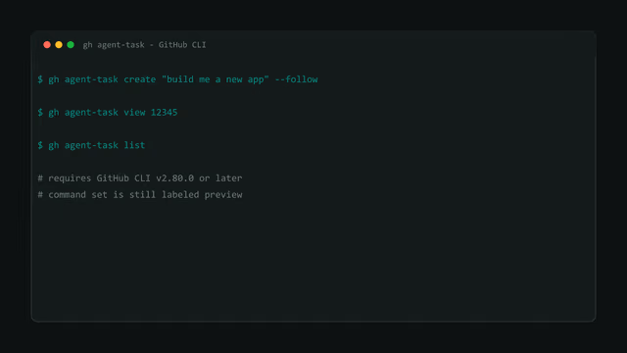Click the green maximize window button

click(x=71, y=45)
